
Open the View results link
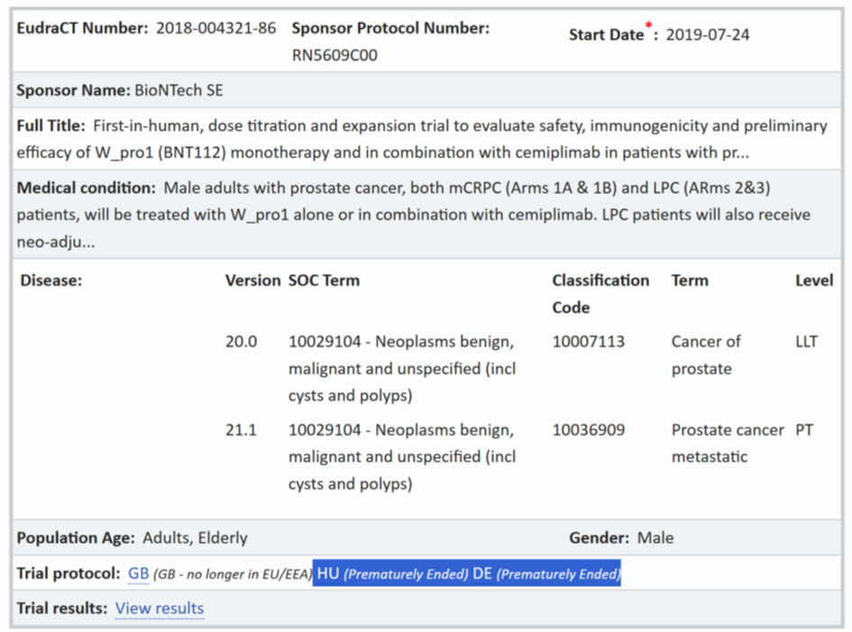tap(160, 608)
